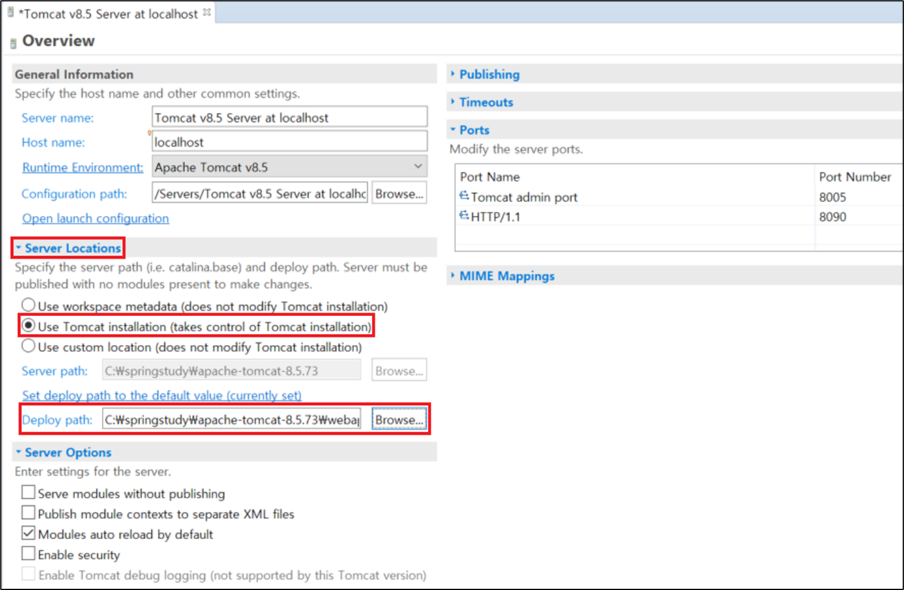Click Browse next to Deploy path
Viewport: 904px width, 590px height.
399,420
